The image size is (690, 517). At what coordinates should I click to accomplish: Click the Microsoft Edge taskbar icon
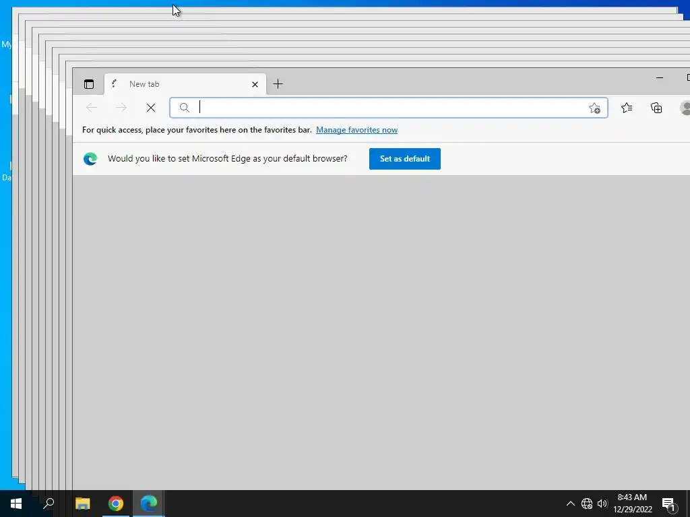click(x=149, y=504)
